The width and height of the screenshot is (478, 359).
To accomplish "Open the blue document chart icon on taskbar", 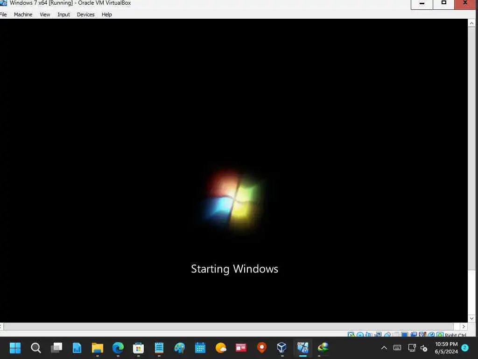I will [x=77, y=348].
